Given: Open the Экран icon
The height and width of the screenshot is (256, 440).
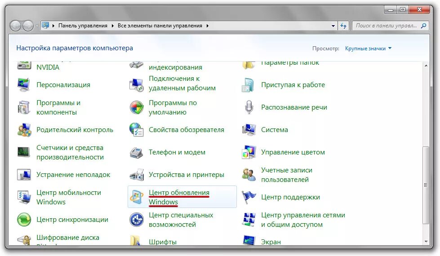Looking at the screenshot, I should (x=249, y=241).
